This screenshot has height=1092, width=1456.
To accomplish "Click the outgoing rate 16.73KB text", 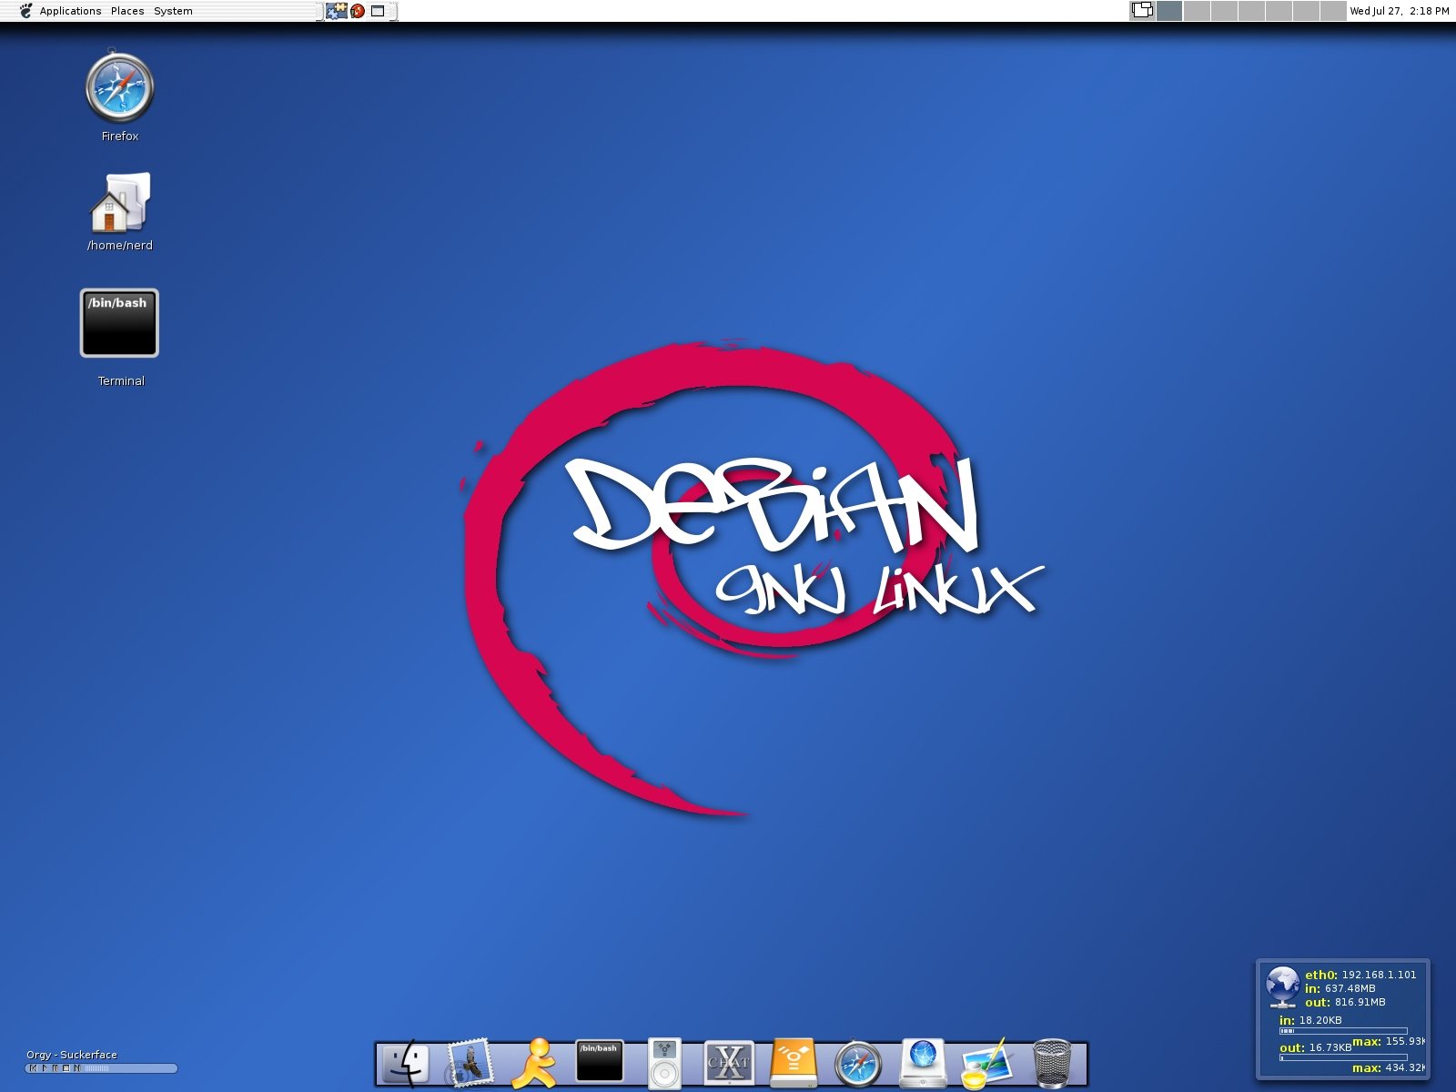I will [1330, 1047].
